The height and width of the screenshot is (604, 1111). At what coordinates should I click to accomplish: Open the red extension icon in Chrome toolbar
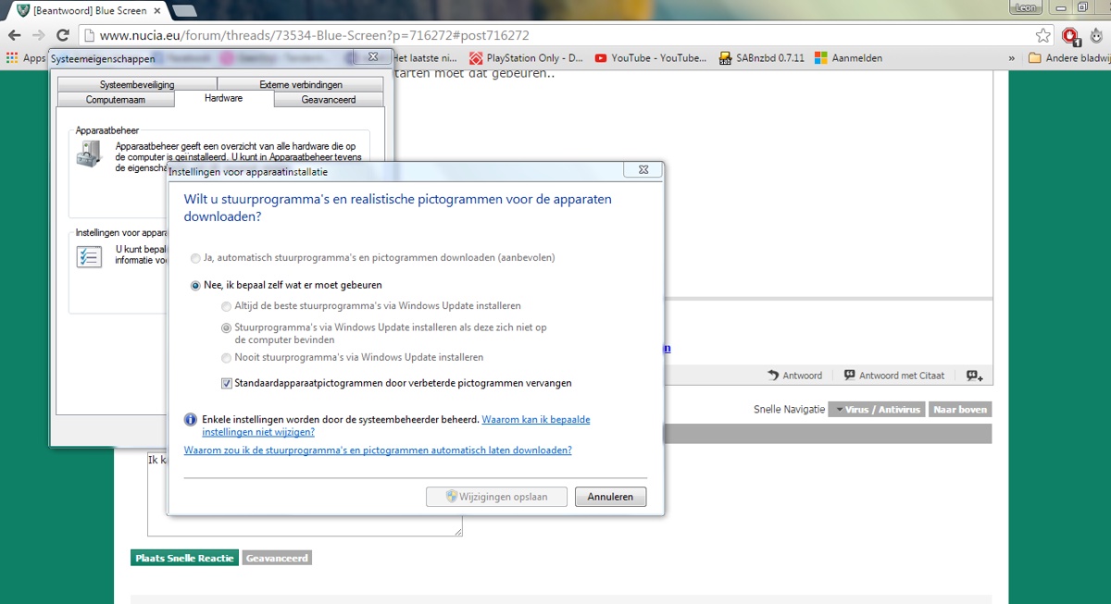pyautogui.click(x=1071, y=36)
